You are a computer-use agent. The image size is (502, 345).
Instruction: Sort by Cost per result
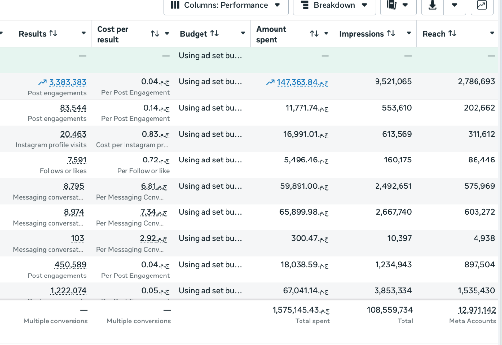tap(155, 34)
